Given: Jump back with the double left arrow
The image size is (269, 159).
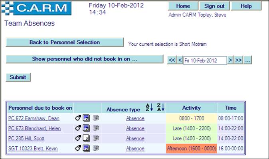Looking at the screenshot, I should (x=172, y=60).
